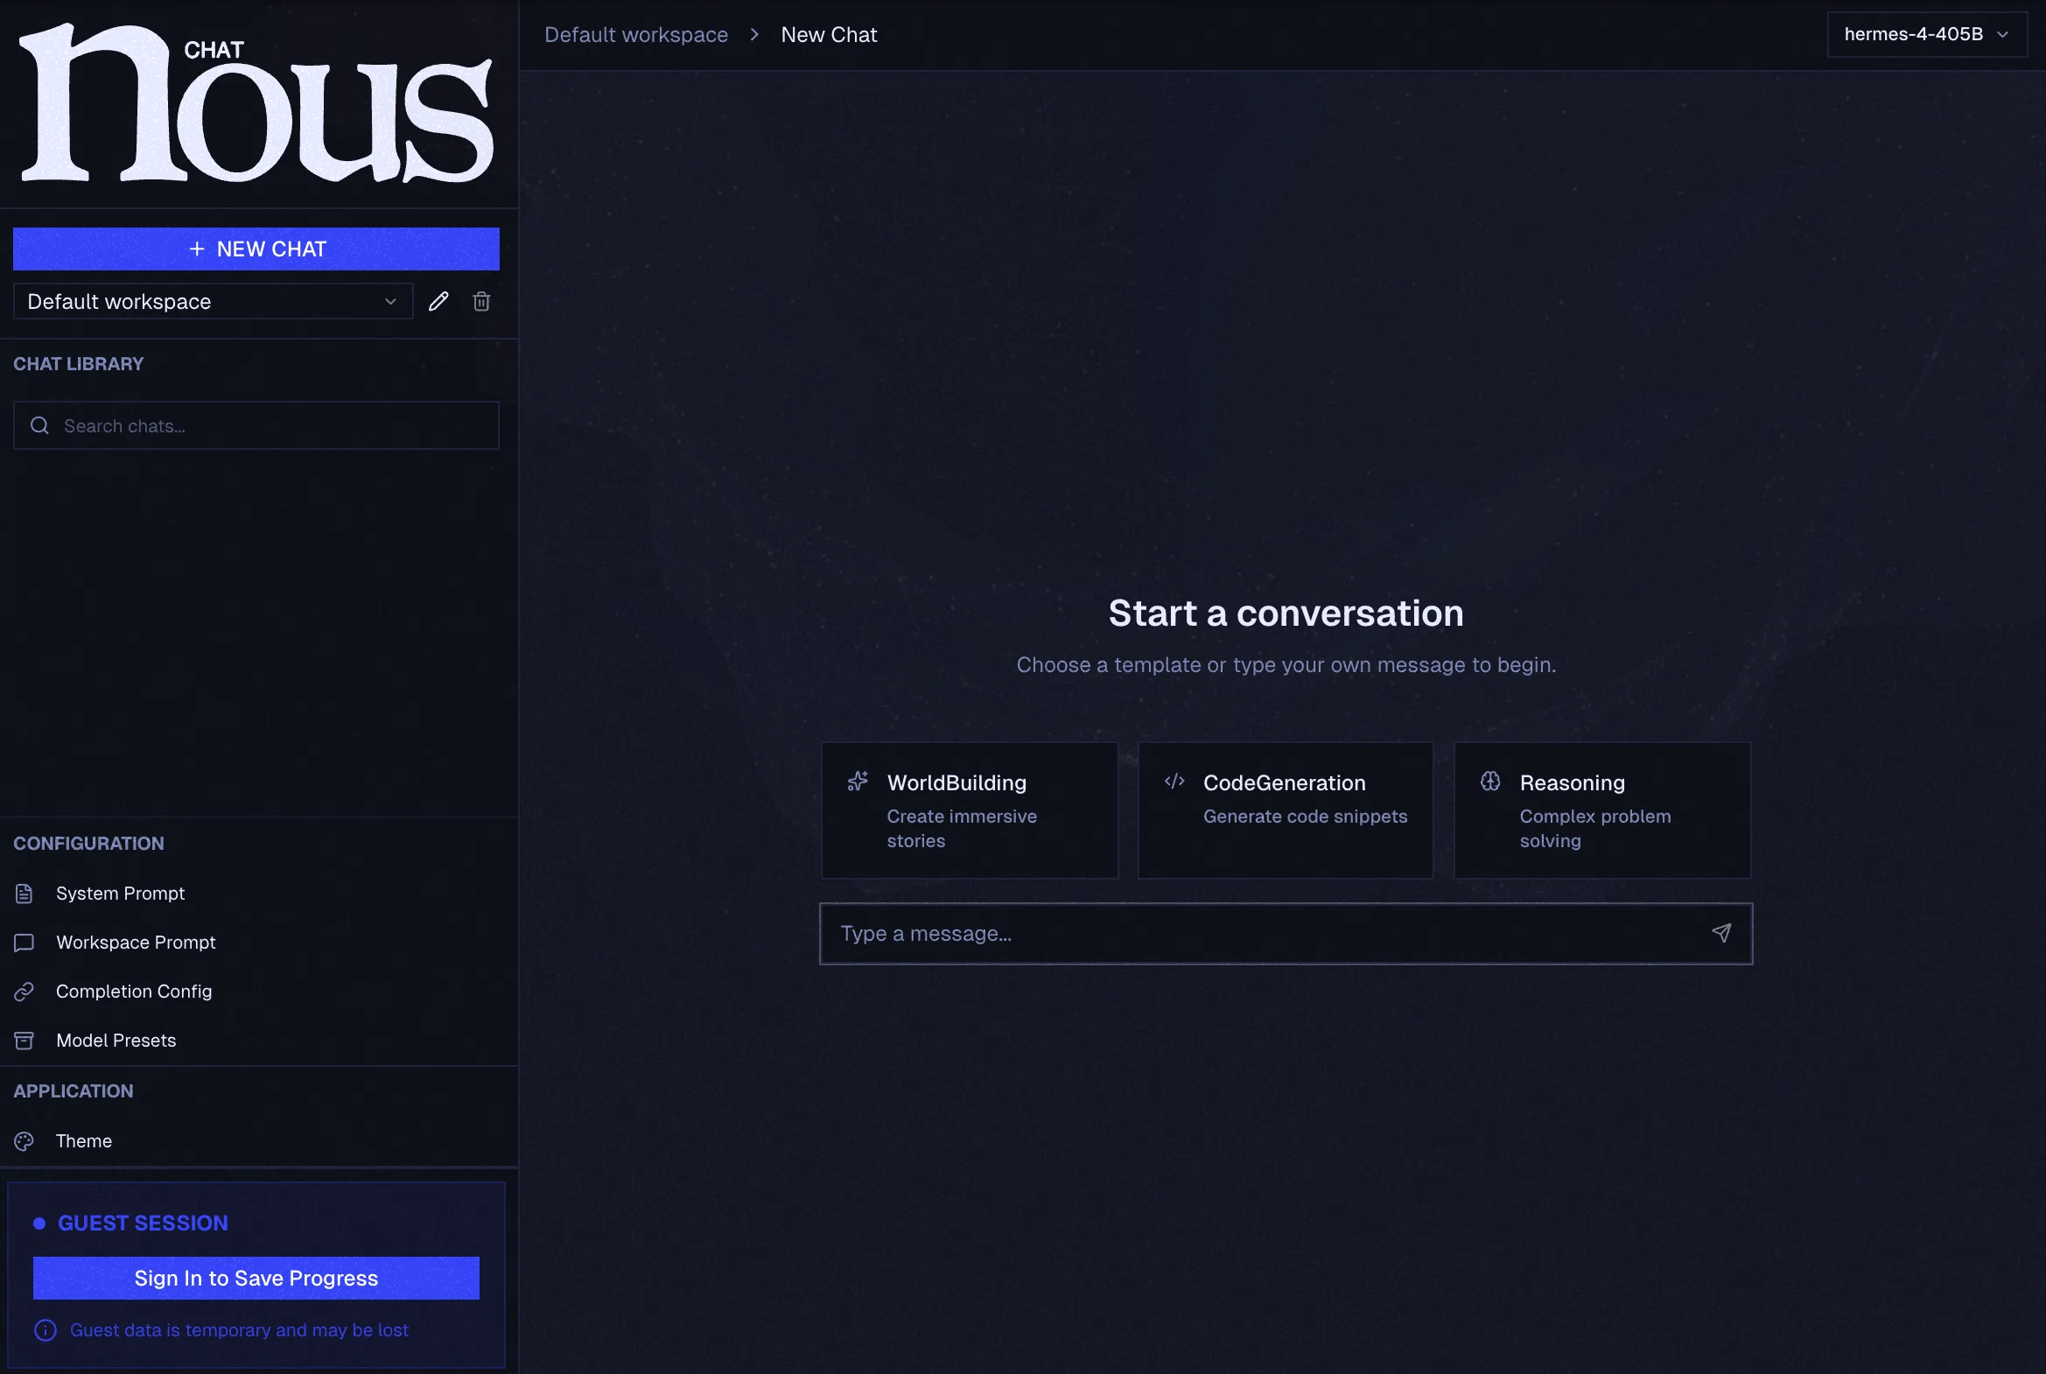Start a new chat with NEW CHAT button
This screenshot has width=2046, height=1374.
[256, 249]
